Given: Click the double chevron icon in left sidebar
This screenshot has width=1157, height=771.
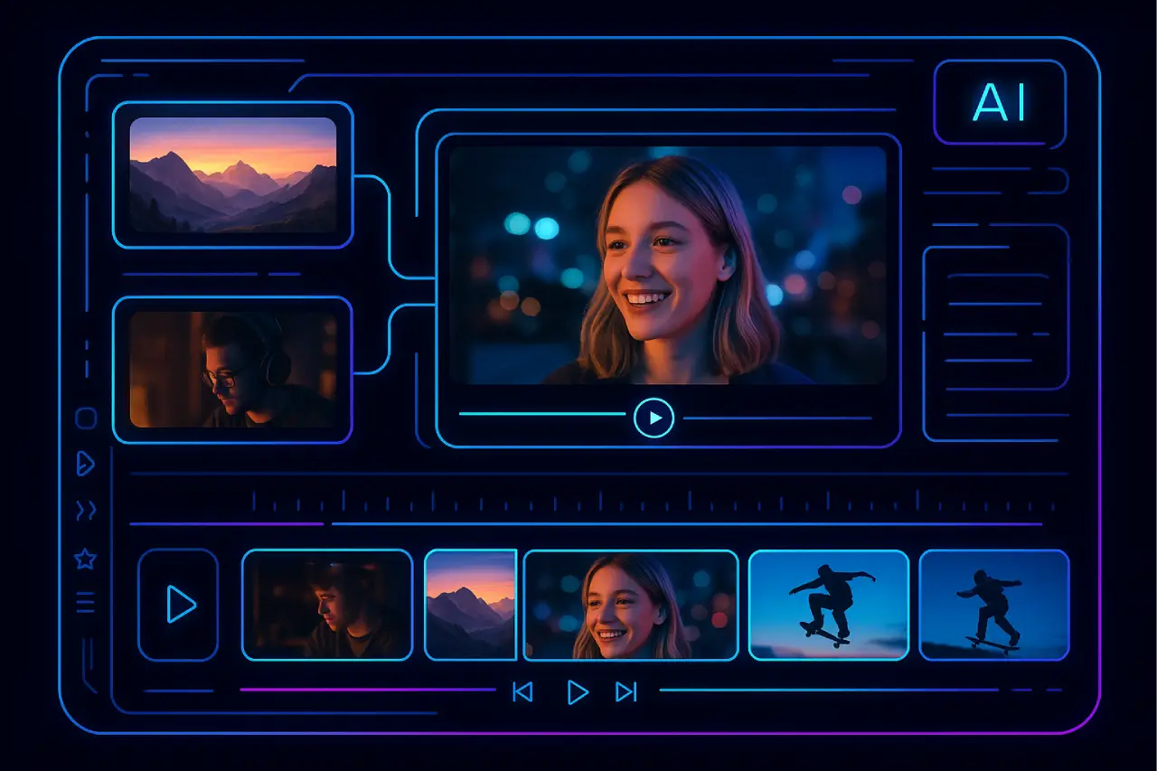Looking at the screenshot, I should coord(86,512).
